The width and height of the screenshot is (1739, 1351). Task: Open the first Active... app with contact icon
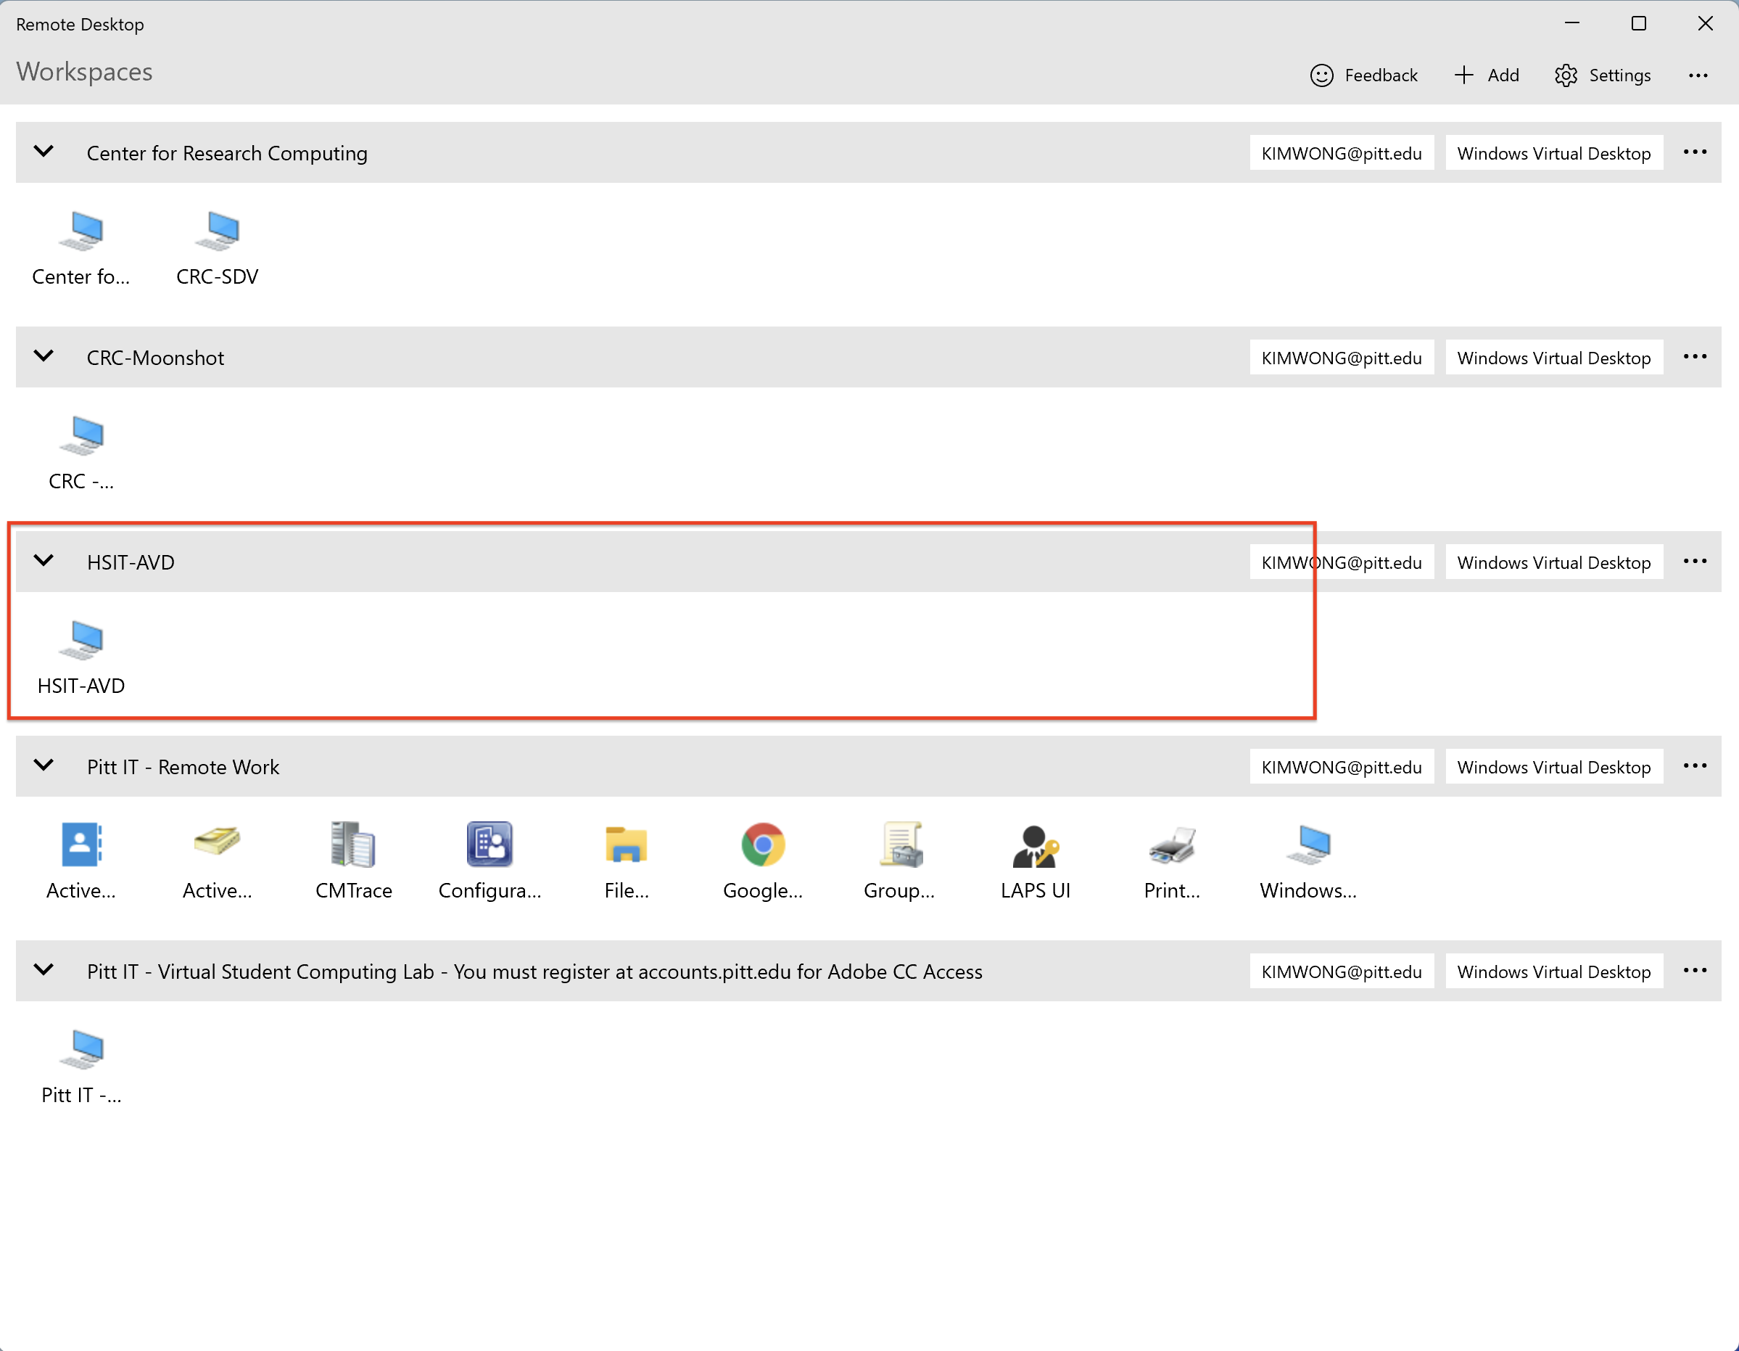81,862
